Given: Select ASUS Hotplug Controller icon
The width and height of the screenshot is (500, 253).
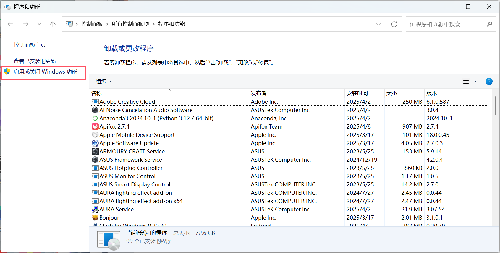Looking at the screenshot, I should 95,168.
